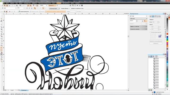
Task: Open the Правка menu
Action: (12, 3)
